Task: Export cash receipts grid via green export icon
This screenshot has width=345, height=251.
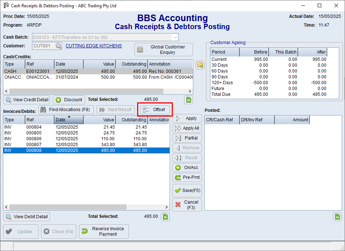Action: tap(189, 99)
